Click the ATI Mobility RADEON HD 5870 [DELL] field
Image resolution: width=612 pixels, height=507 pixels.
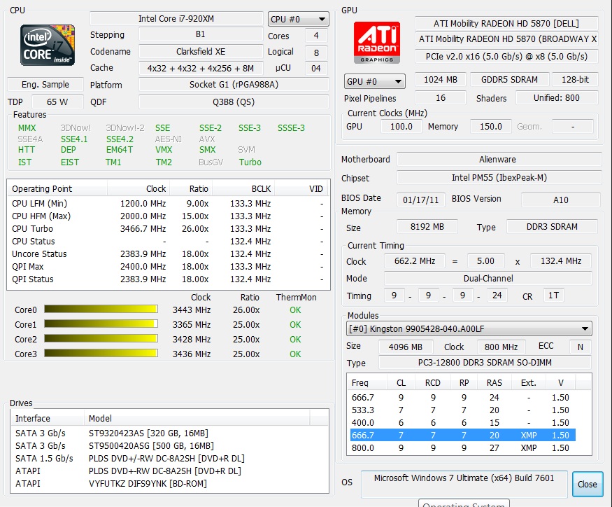pos(506,23)
